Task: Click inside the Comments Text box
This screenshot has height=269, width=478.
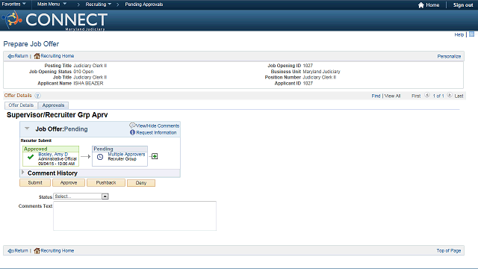Action: pyautogui.click(x=134, y=216)
